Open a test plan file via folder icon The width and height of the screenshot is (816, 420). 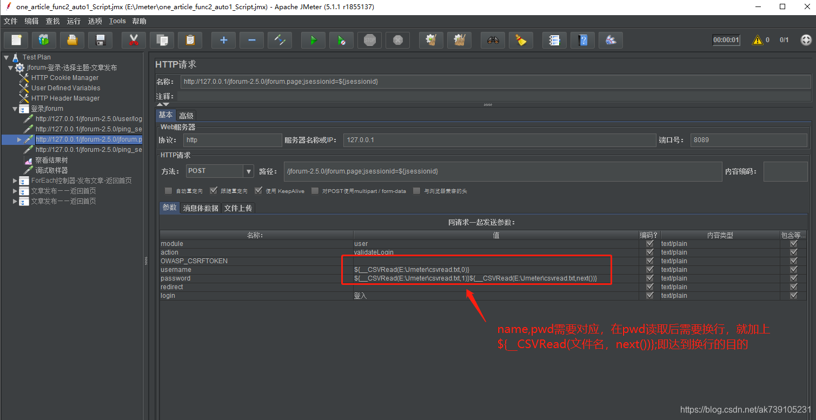click(72, 40)
